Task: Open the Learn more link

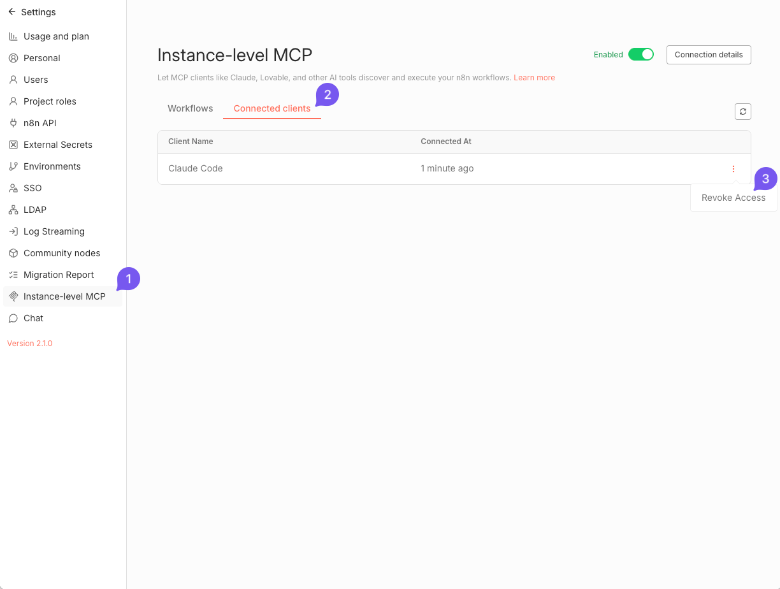Action: pos(534,77)
